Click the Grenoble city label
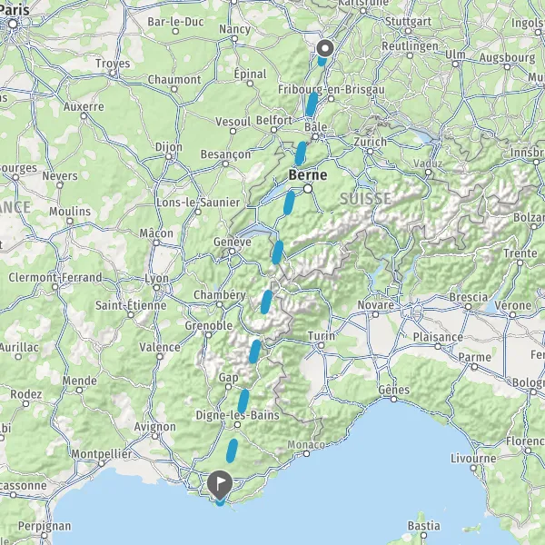The width and height of the screenshot is (545, 545). coord(209,326)
